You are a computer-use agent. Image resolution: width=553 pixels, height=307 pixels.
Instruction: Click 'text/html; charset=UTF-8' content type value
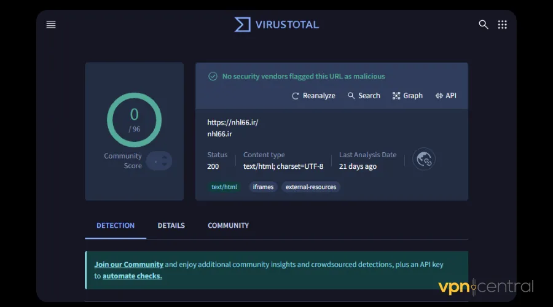283,166
